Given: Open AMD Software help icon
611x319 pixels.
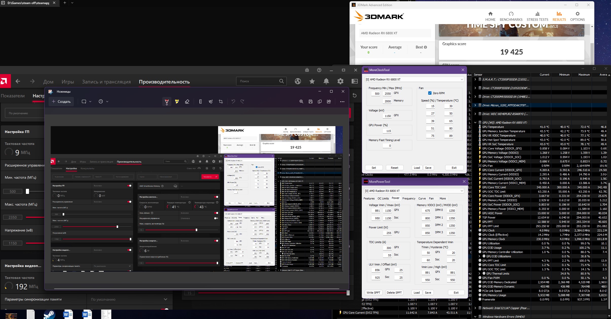Looking at the screenshot, I should pos(319,70).
